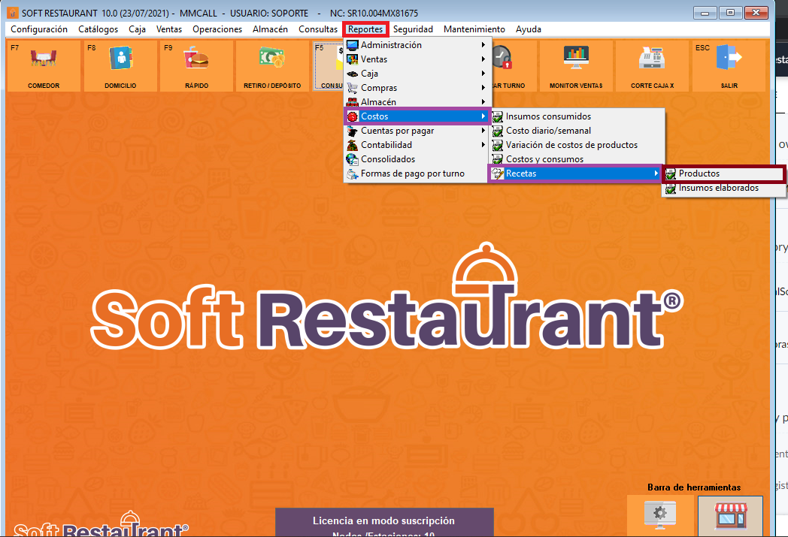Click the Cuentas por pagar icon
Image resolution: width=788 pixels, height=537 pixels.
point(353,131)
